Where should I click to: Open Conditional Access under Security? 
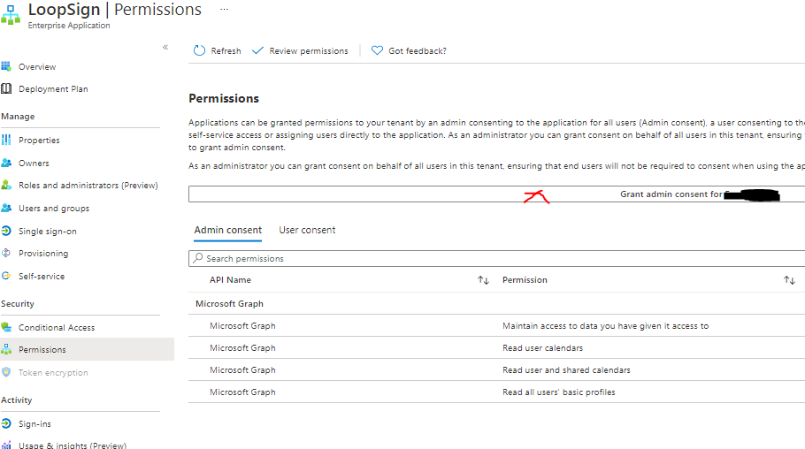57,327
